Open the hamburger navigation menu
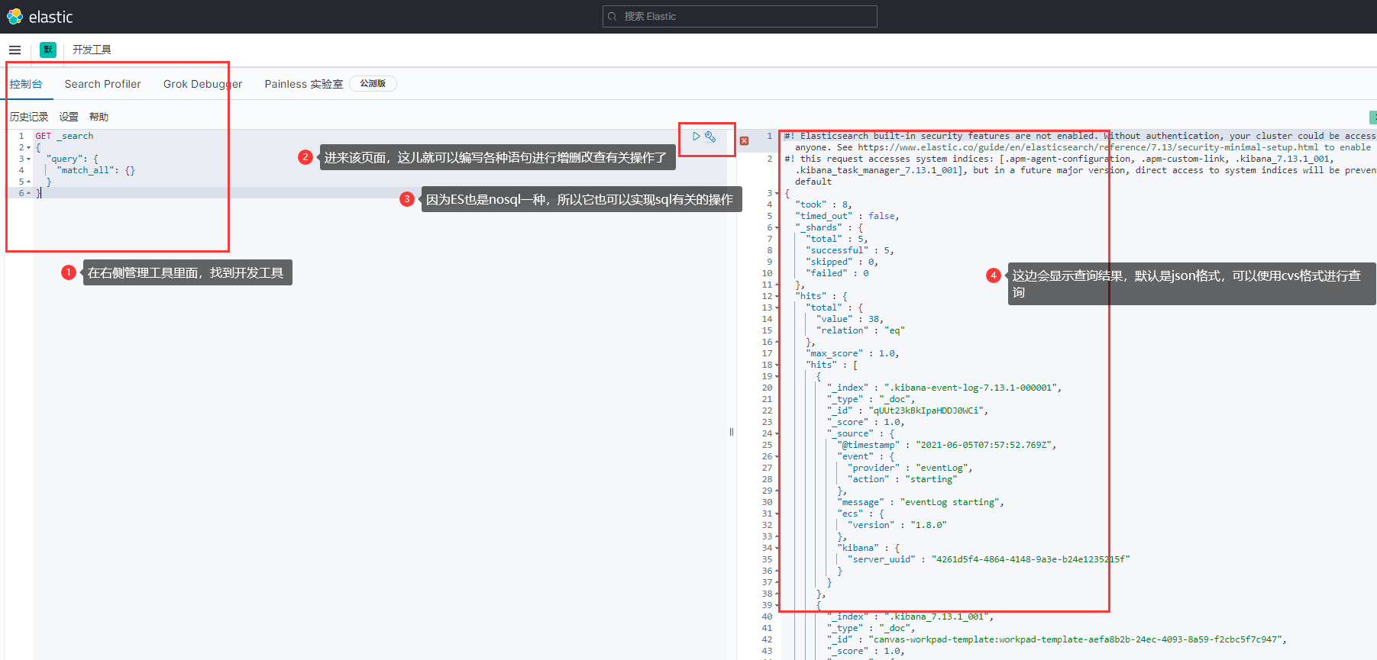 coord(15,50)
